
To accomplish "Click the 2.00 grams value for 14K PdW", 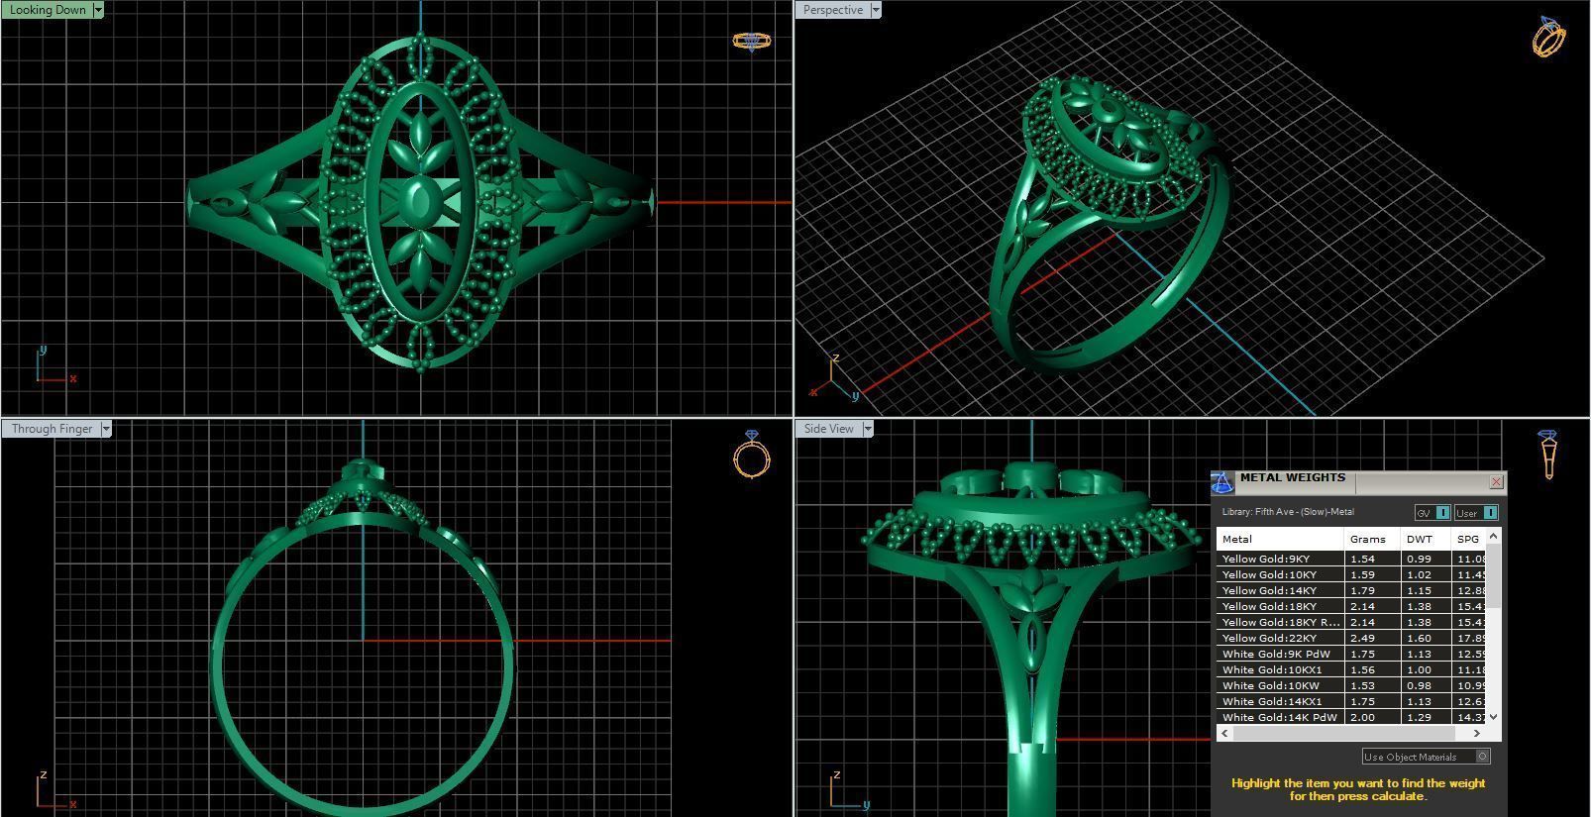I will coord(1362,717).
